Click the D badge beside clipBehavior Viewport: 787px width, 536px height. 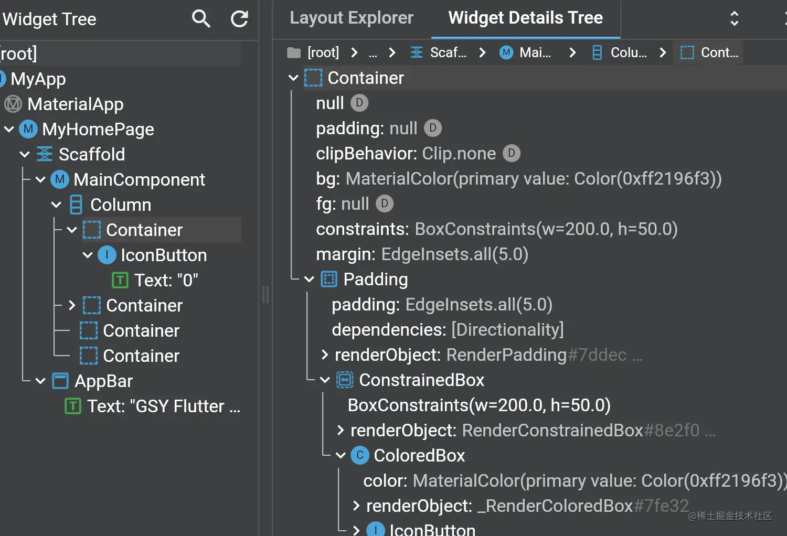pyautogui.click(x=512, y=153)
